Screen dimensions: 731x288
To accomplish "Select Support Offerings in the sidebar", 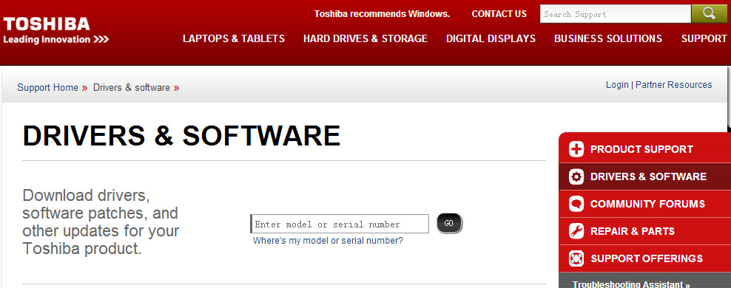I will pyautogui.click(x=644, y=258).
